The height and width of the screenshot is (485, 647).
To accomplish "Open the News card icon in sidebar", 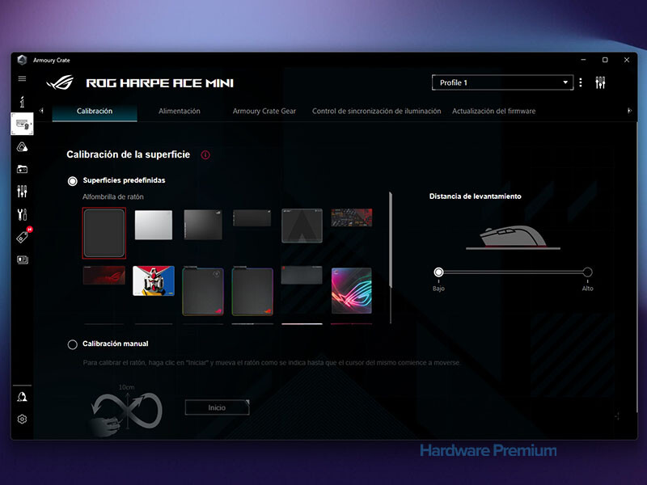I will pyautogui.click(x=23, y=259).
